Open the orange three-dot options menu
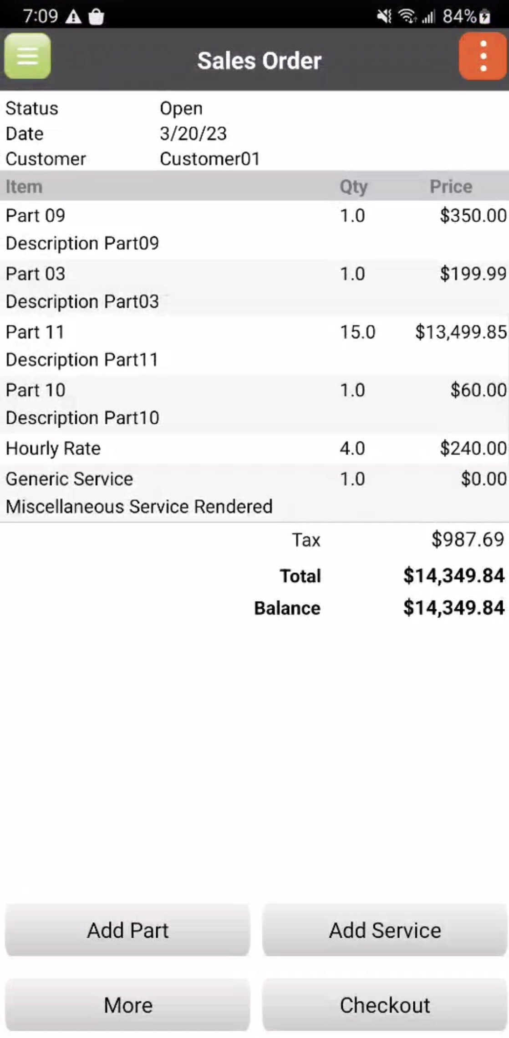 483,57
